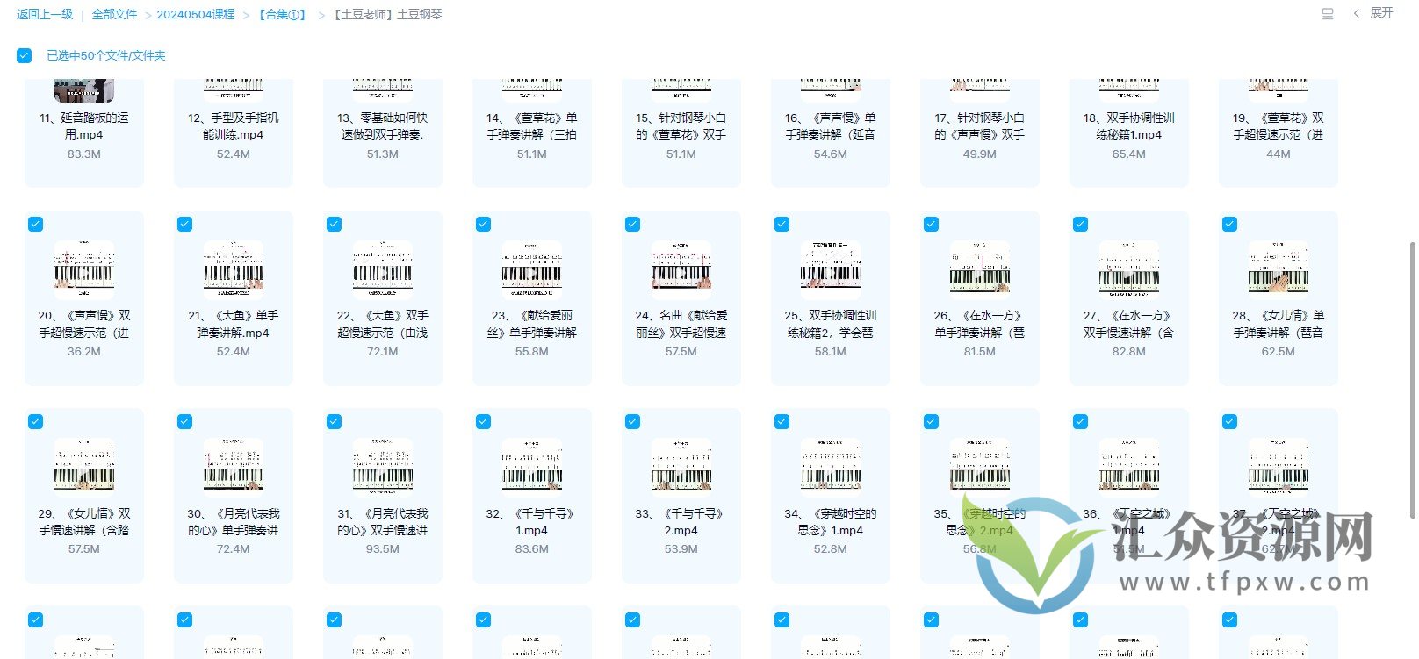Uncheck file 29、《女儿情》双手慢速讲解
Viewport: 1419px width, 659px height.
pos(36,421)
